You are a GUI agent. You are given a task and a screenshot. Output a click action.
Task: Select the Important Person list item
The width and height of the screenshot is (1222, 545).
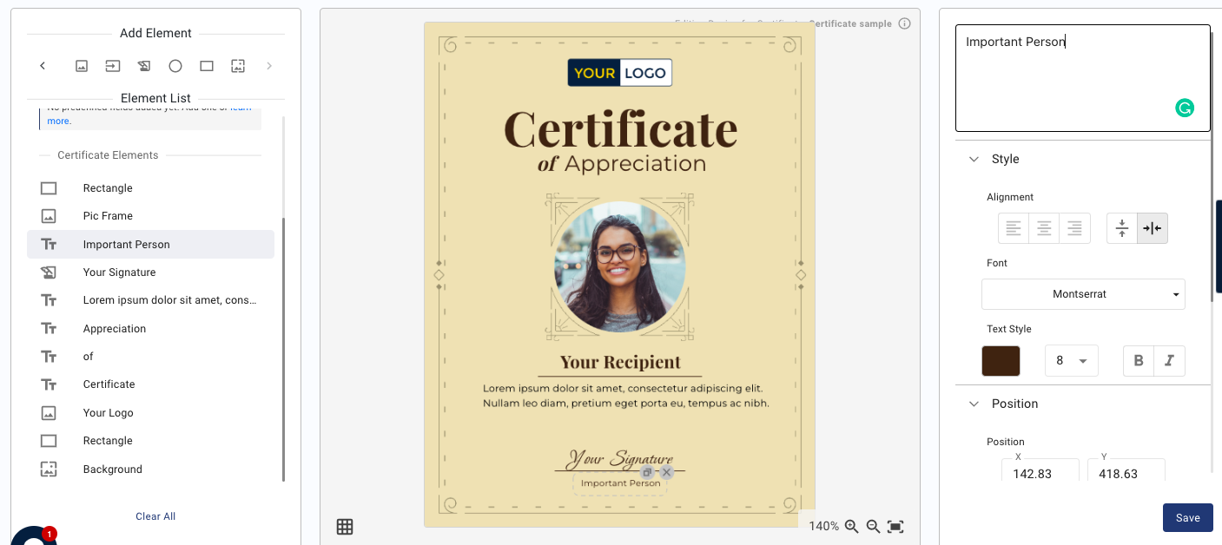(150, 245)
